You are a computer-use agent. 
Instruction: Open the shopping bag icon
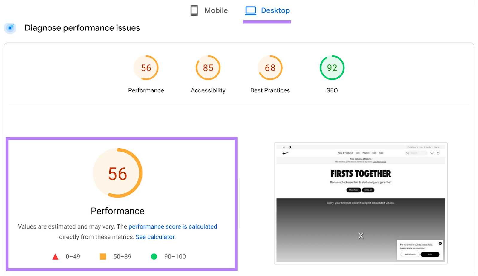point(438,153)
